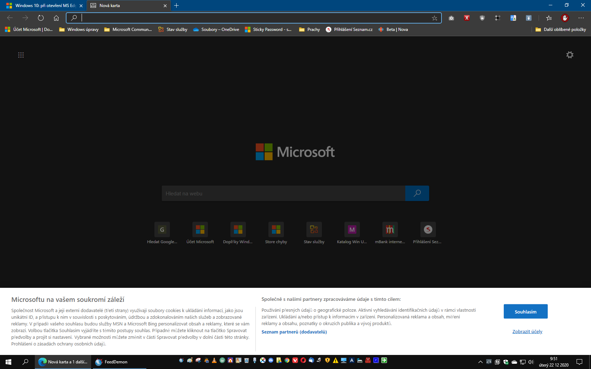The height and width of the screenshot is (369, 591).
Task: Open the mBank interne... quick link tile
Action: tap(390, 233)
